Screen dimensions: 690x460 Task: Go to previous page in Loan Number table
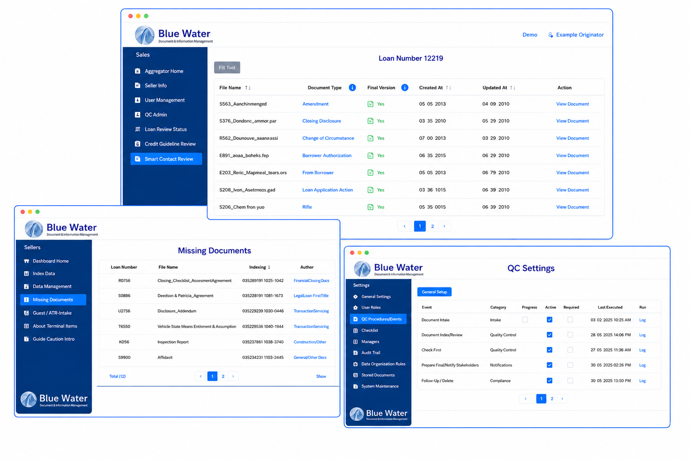click(405, 226)
